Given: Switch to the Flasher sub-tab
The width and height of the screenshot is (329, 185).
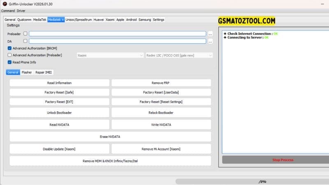Looking at the screenshot, I should (27, 72).
